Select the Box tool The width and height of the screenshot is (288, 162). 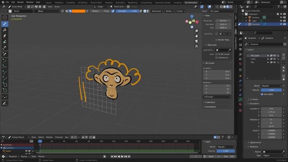point(5,85)
